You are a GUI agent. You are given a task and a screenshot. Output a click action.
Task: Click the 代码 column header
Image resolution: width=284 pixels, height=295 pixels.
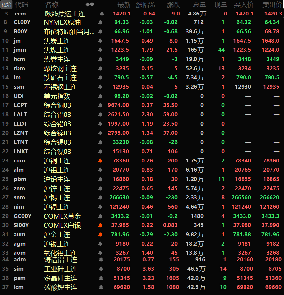(x=21, y=5)
